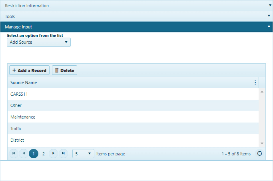Screen dimensions: 273x181
Task: Go to page 2 of the grid
Action: pos(44,154)
